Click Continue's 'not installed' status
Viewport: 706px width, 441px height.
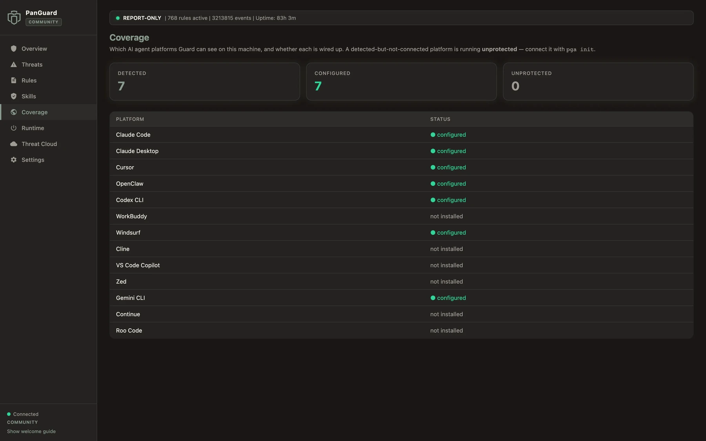pos(446,314)
